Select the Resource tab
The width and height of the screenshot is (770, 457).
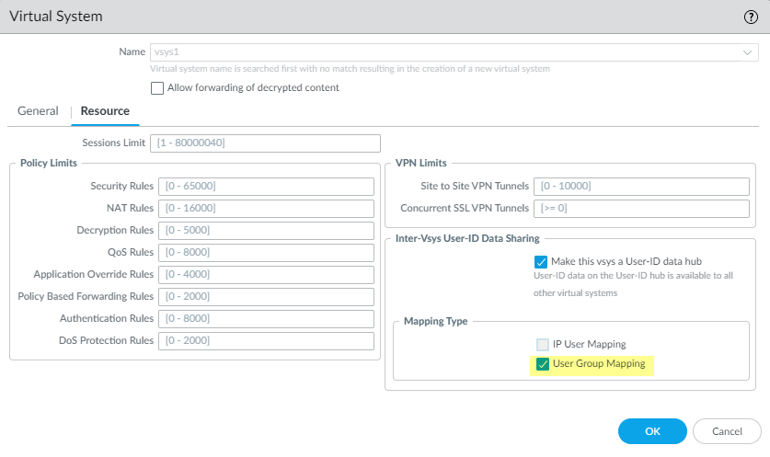click(105, 111)
